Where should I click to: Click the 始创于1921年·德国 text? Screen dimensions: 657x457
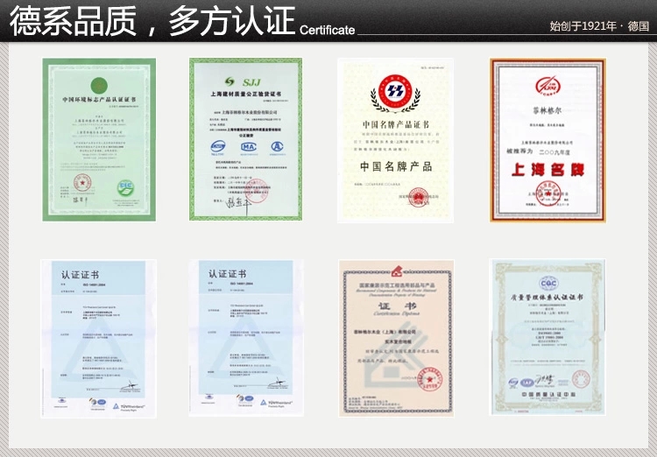(x=599, y=27)
